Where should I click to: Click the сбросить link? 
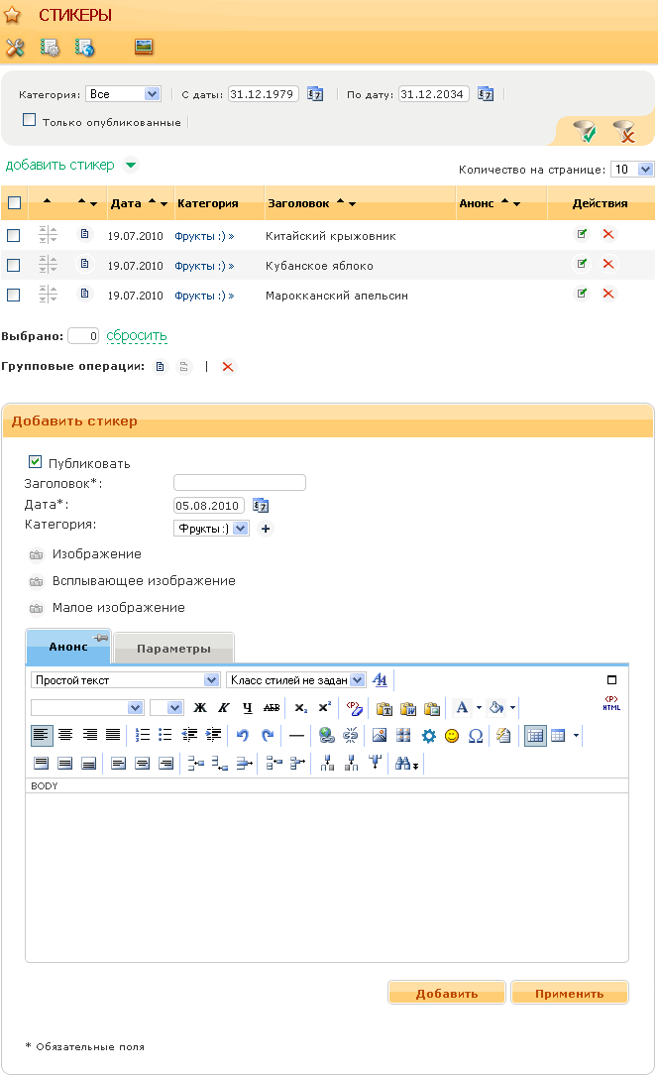click(137, 336)
